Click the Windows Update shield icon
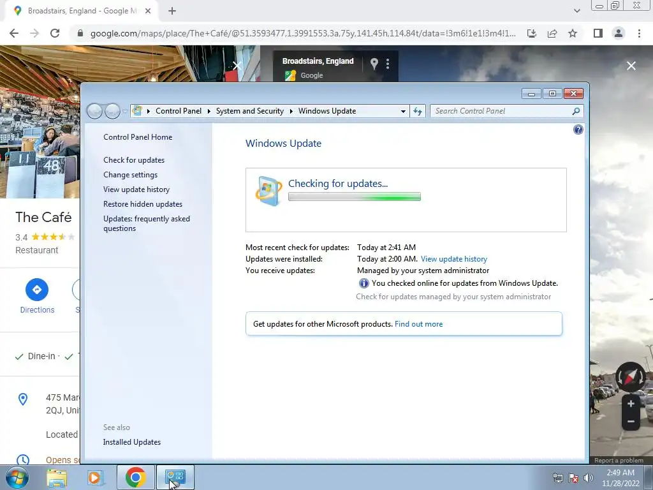 point(268,191)
